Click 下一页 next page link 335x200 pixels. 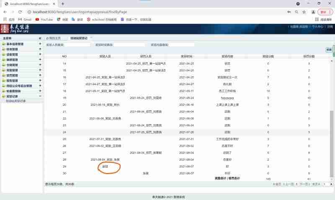305,184
